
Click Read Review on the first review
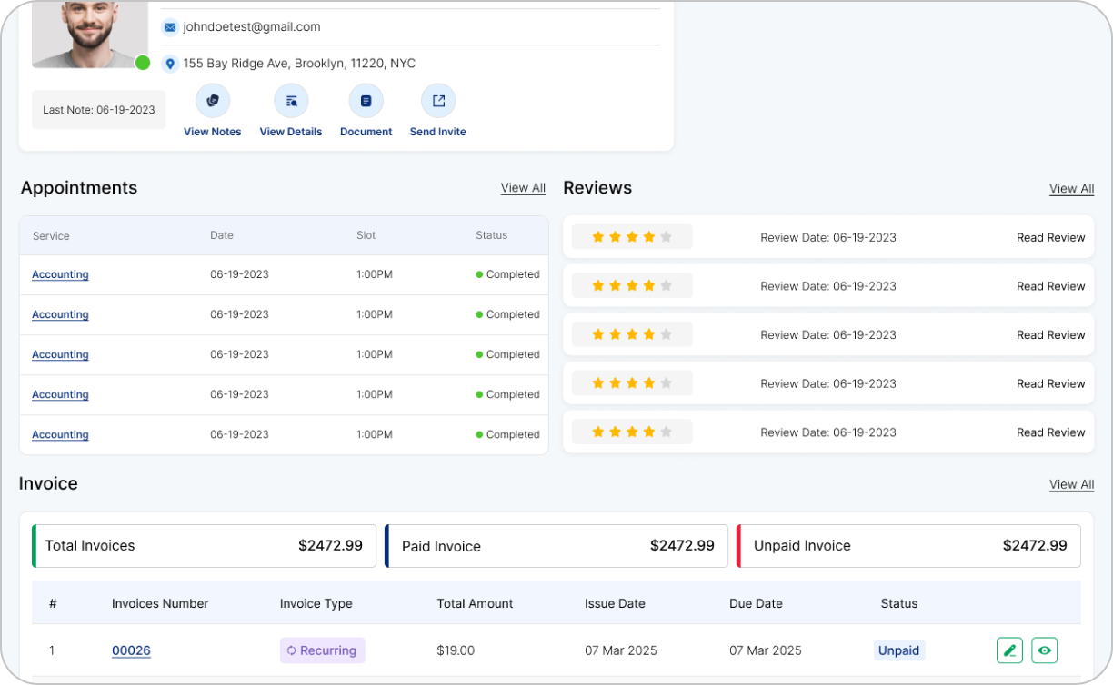(1050, 237)
